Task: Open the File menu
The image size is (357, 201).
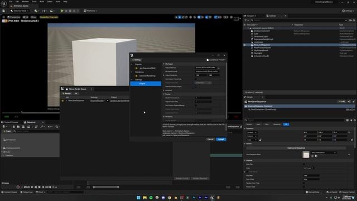Action: pyautogui.click(x=11, y=2)
